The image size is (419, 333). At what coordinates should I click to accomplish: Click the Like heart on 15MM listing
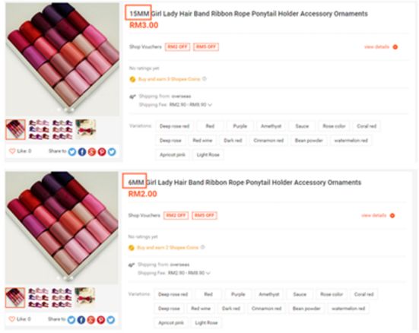point(12,151)
